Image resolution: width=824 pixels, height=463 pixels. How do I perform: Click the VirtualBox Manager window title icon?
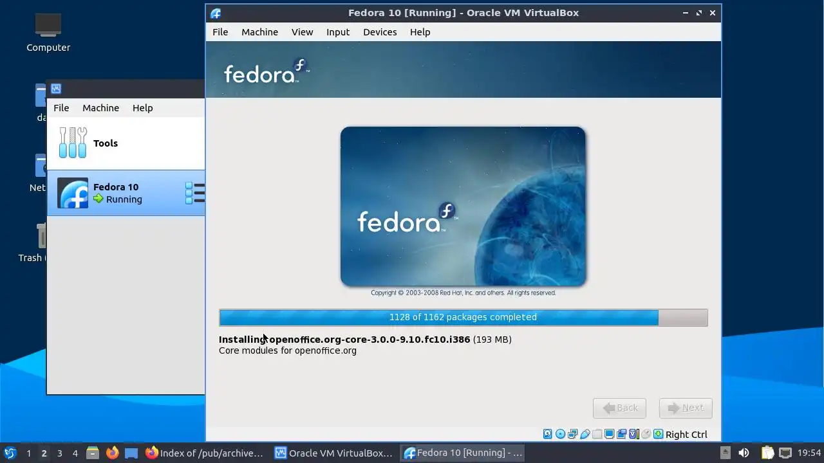56,89
